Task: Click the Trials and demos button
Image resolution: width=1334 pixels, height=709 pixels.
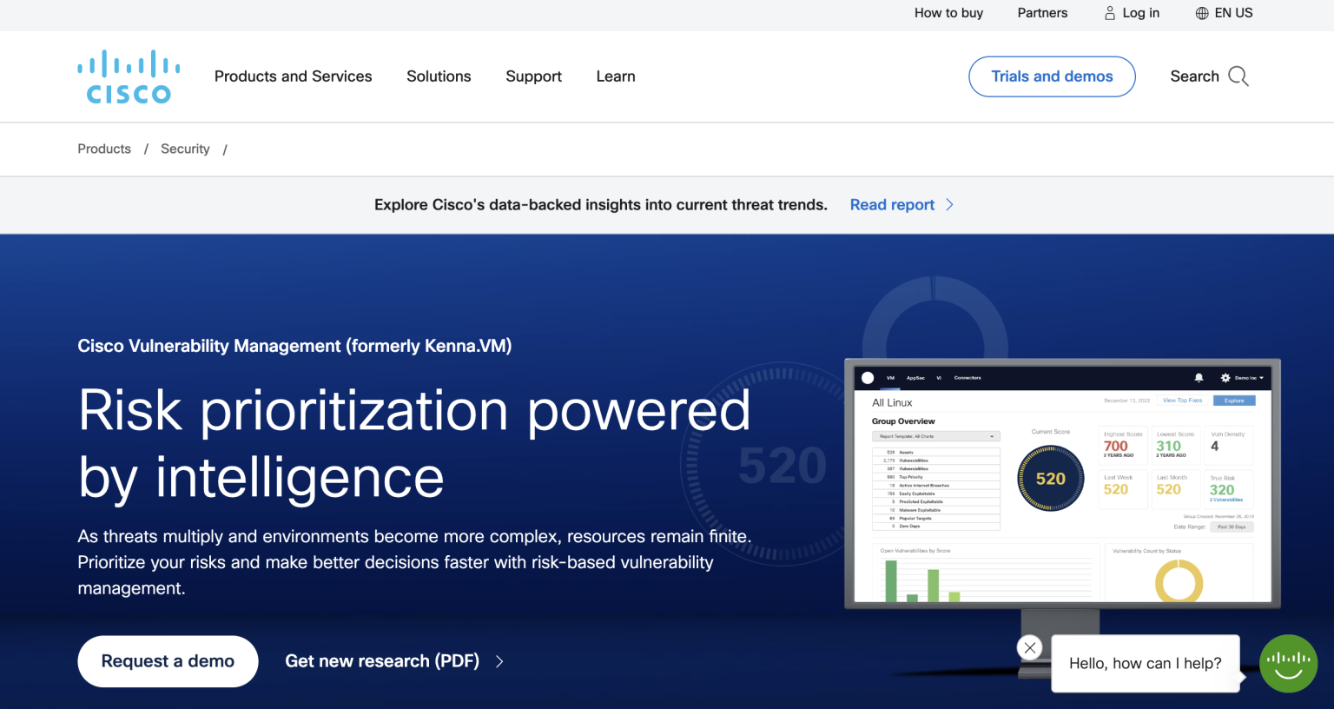Action: point(1052,76)
